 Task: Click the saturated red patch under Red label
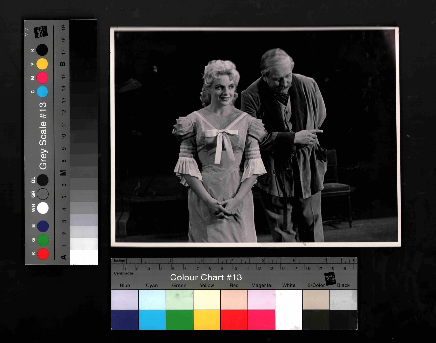tap(234, 320)
